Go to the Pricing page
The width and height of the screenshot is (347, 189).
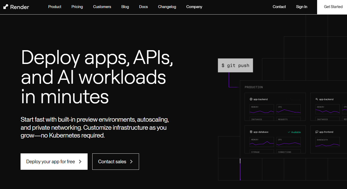(77, 7)
